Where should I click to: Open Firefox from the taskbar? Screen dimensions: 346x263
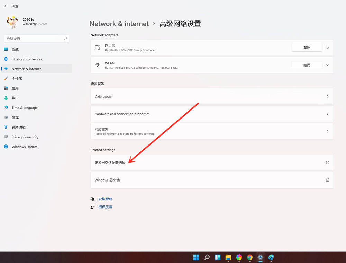tap(239, 257)
